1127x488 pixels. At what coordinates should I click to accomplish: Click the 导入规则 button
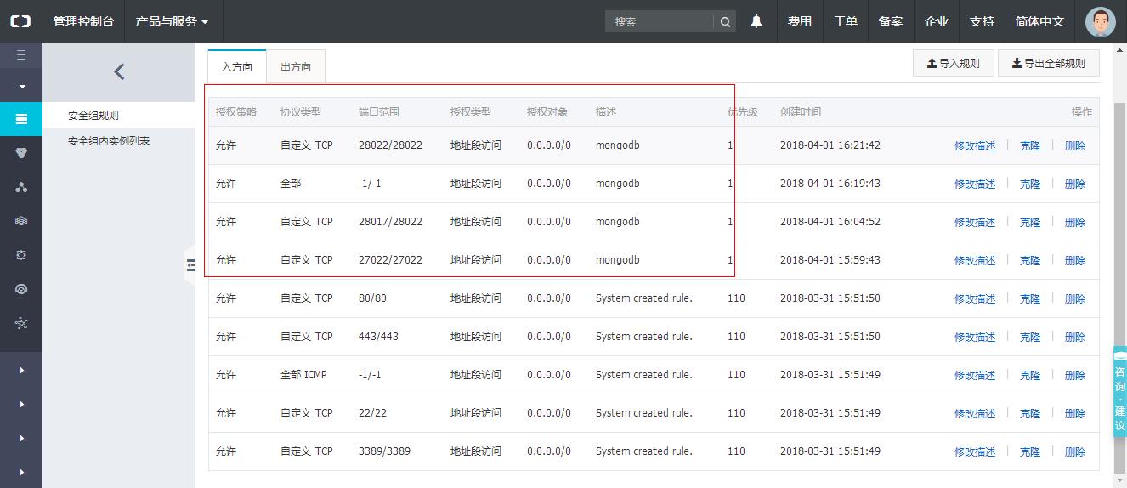pyautogui.click(x=953, y=63)
